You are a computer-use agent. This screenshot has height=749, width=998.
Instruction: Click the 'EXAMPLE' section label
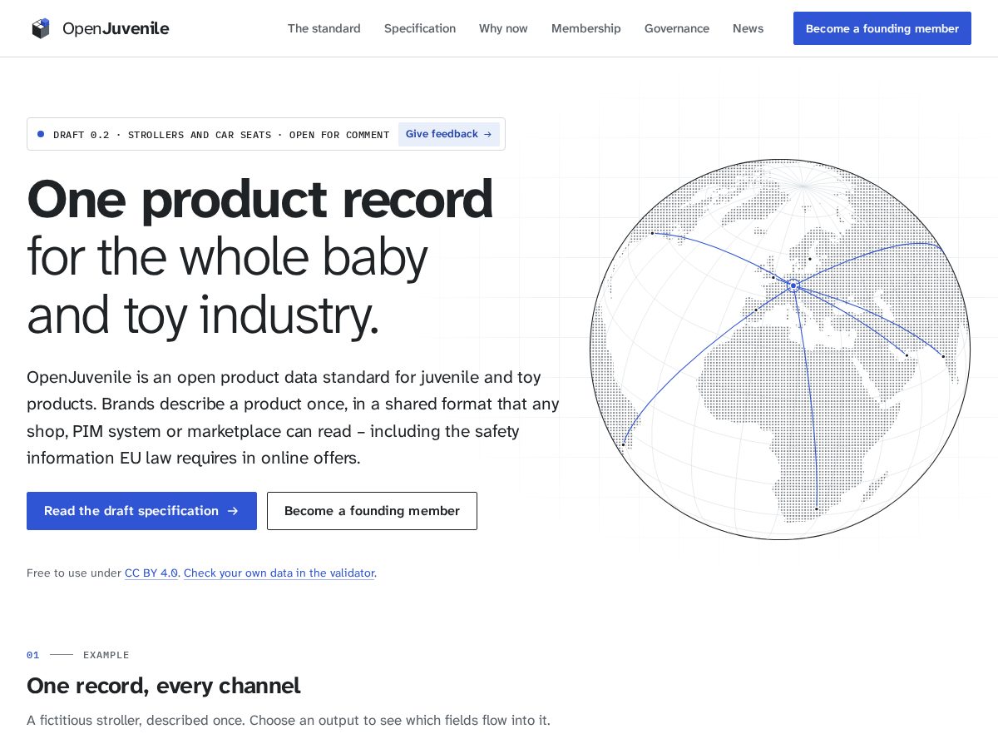click(106, 655)
